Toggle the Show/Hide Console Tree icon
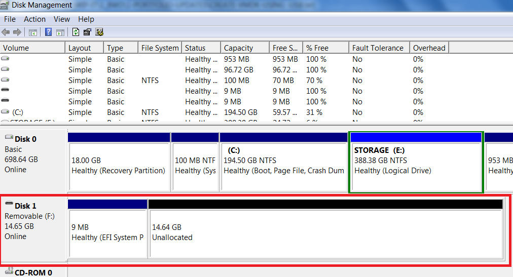Screen dimensions: 513x277 click(32, 32)
